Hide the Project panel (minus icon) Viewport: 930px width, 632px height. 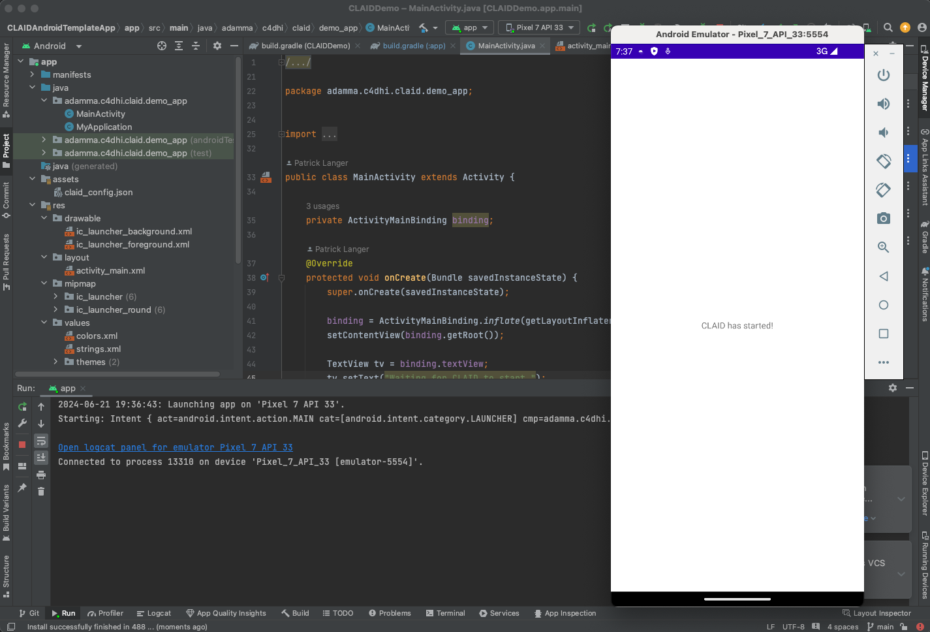(233, 46)
